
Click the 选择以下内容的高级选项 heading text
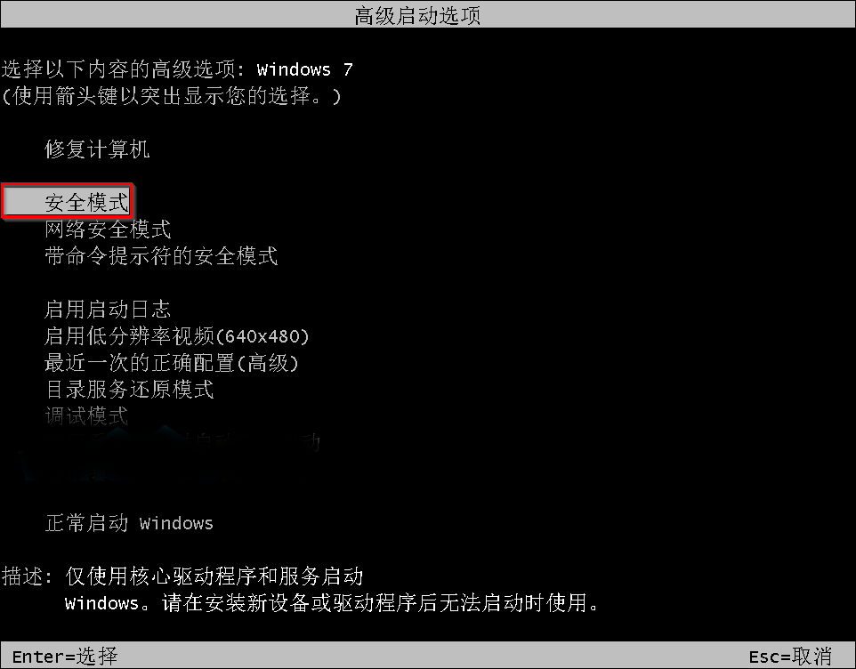pyautogui.click(x=118, y=69)
